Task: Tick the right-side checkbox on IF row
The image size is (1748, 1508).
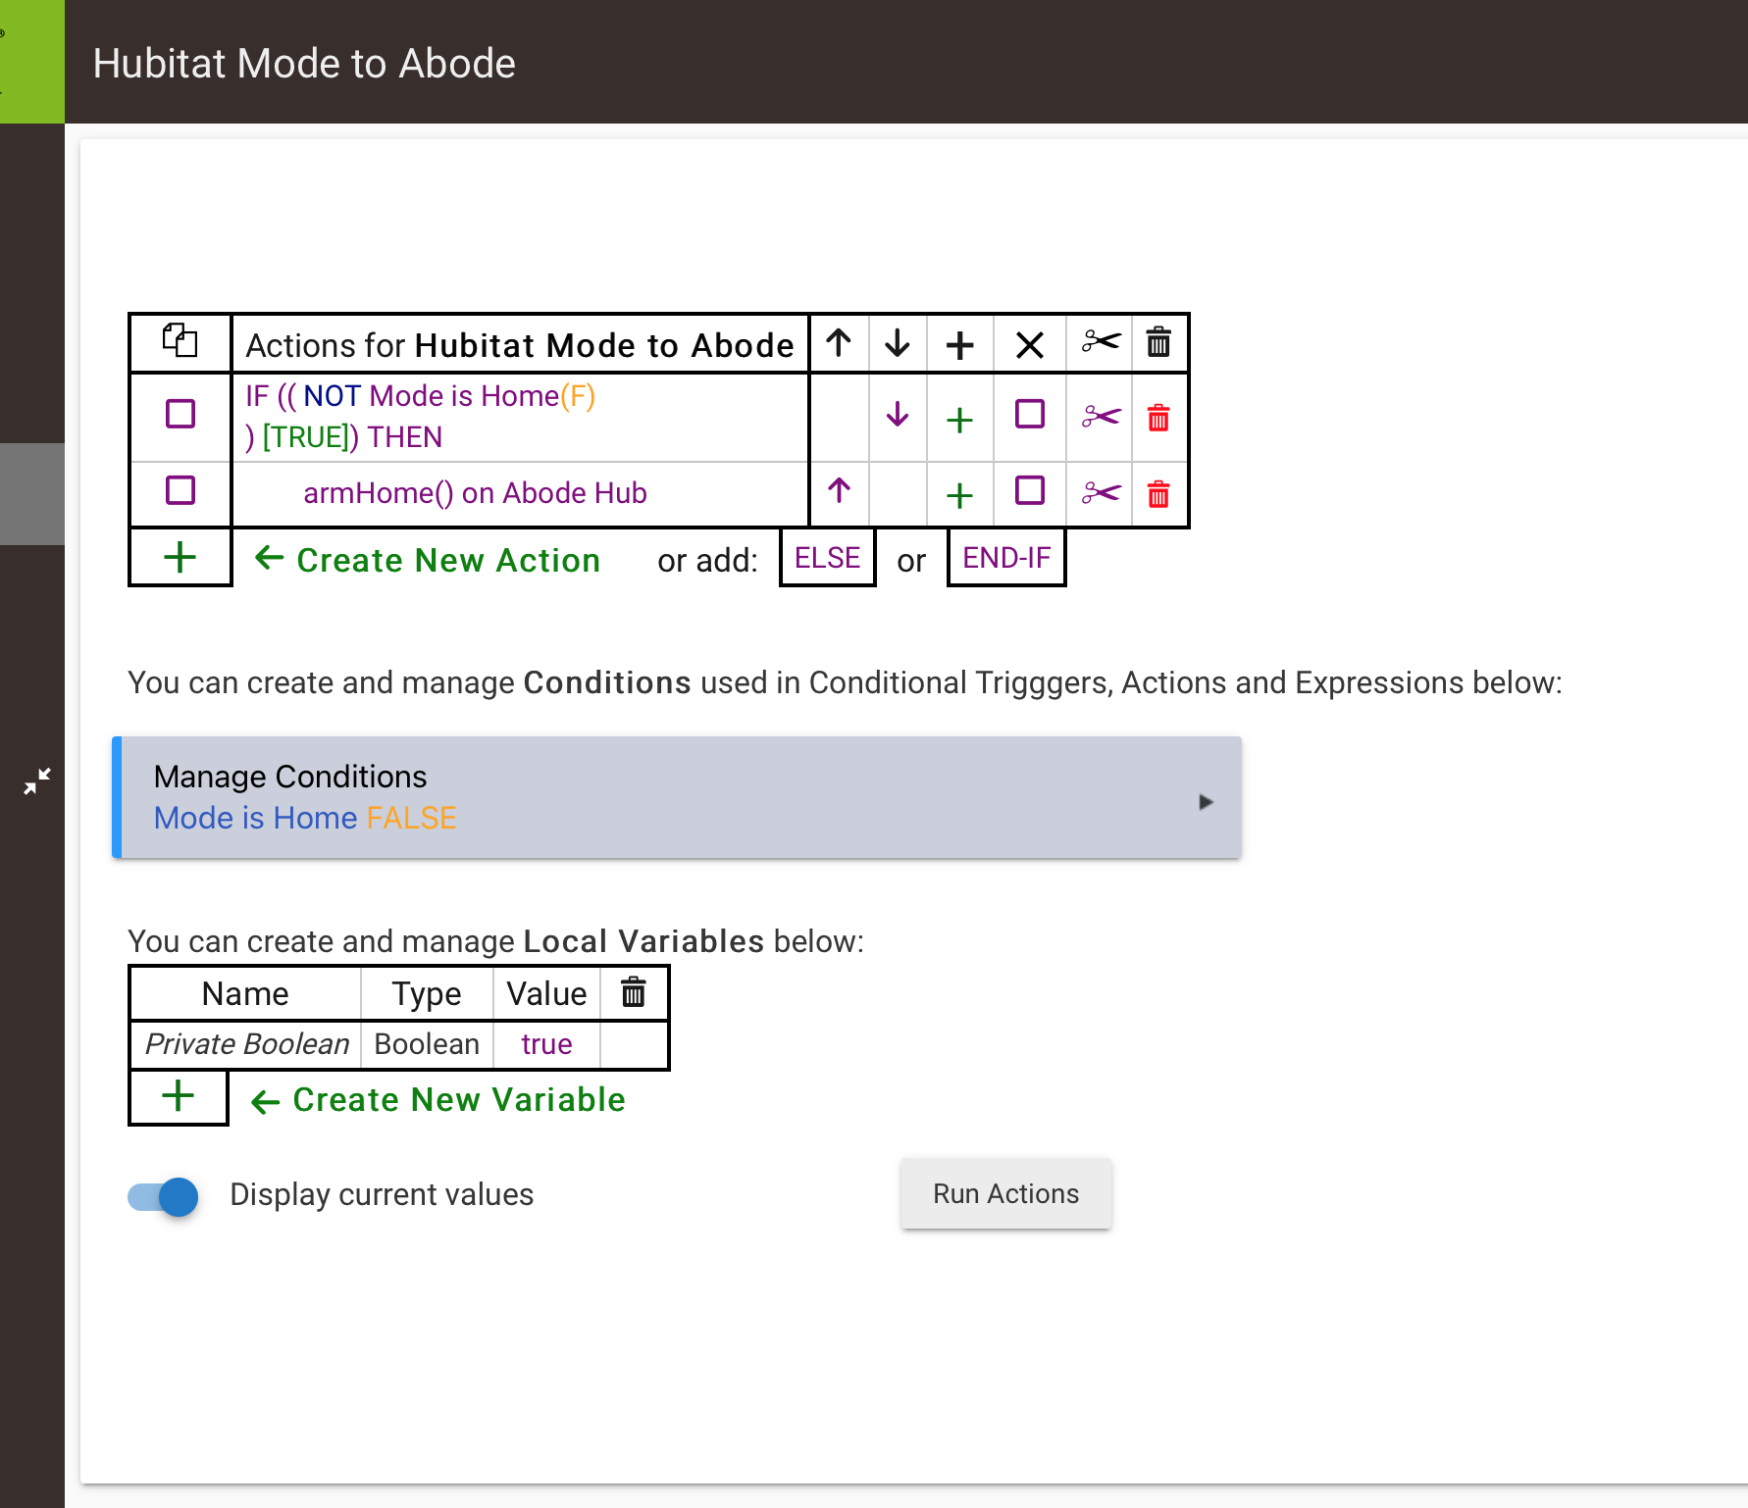Action: (1030, 414)
